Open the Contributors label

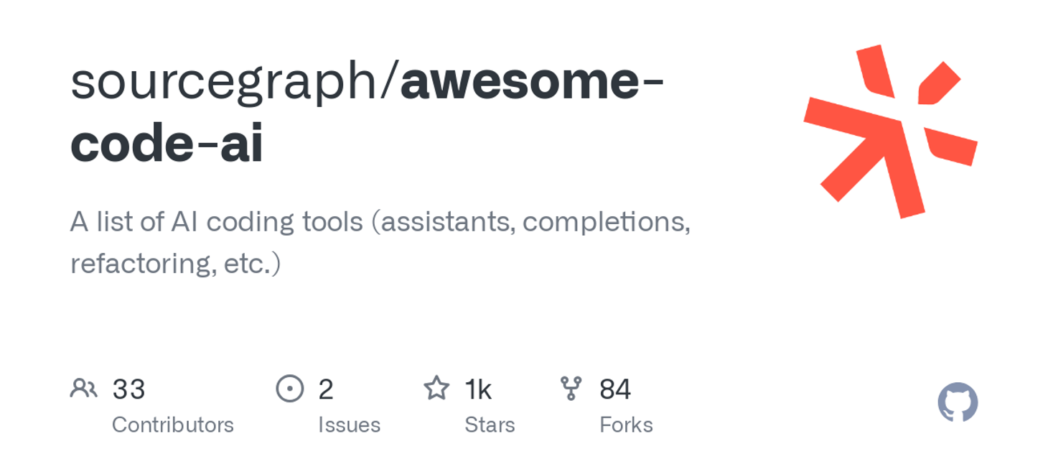[x=173, y=425]
